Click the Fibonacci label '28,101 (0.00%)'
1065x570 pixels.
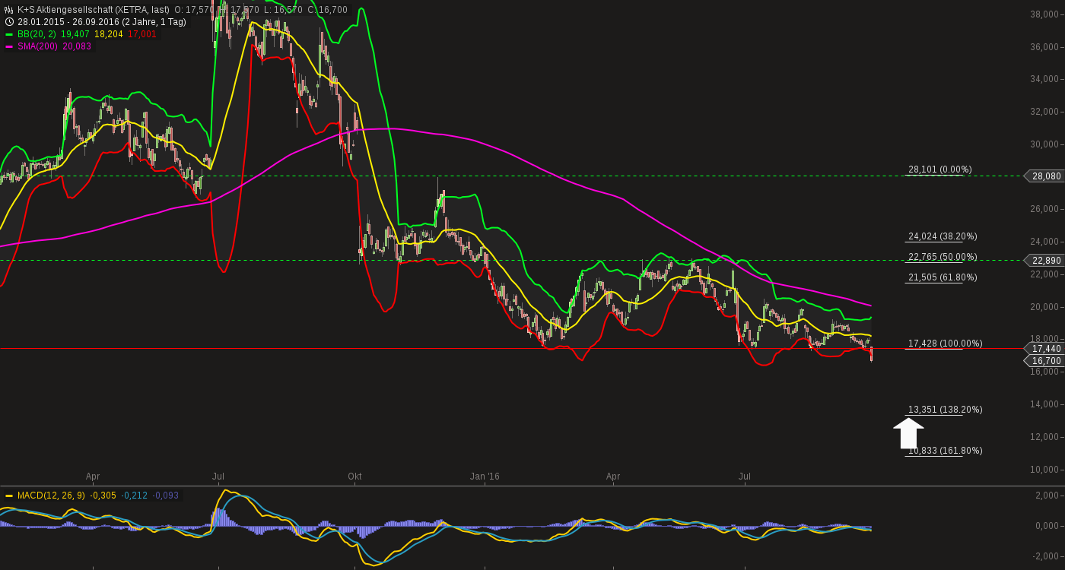pos(940,169)
